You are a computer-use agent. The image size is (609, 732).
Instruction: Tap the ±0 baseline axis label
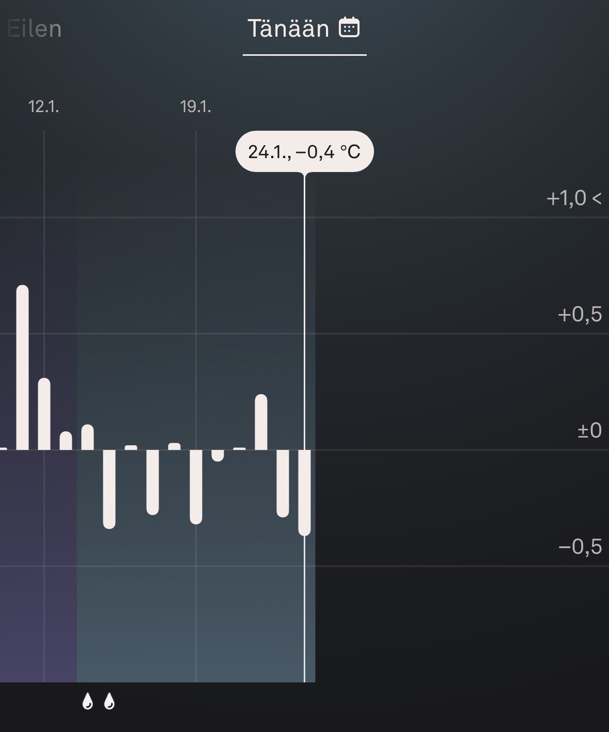click(x=589, y=430)
